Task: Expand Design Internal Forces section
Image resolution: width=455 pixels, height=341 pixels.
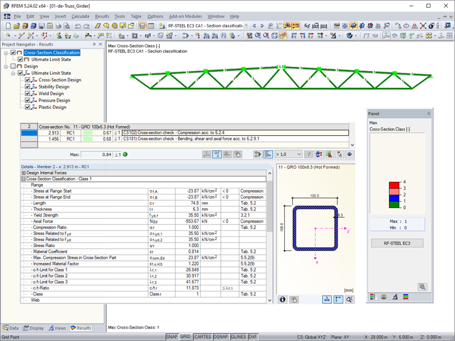Action: point(24,173)
